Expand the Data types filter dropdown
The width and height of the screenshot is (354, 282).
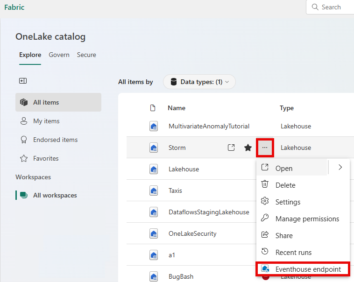coord(199,82)
